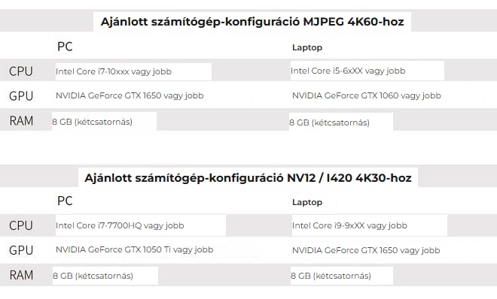
Task: Select the PC column header in MJPEG table
Action: click(65, 47)
